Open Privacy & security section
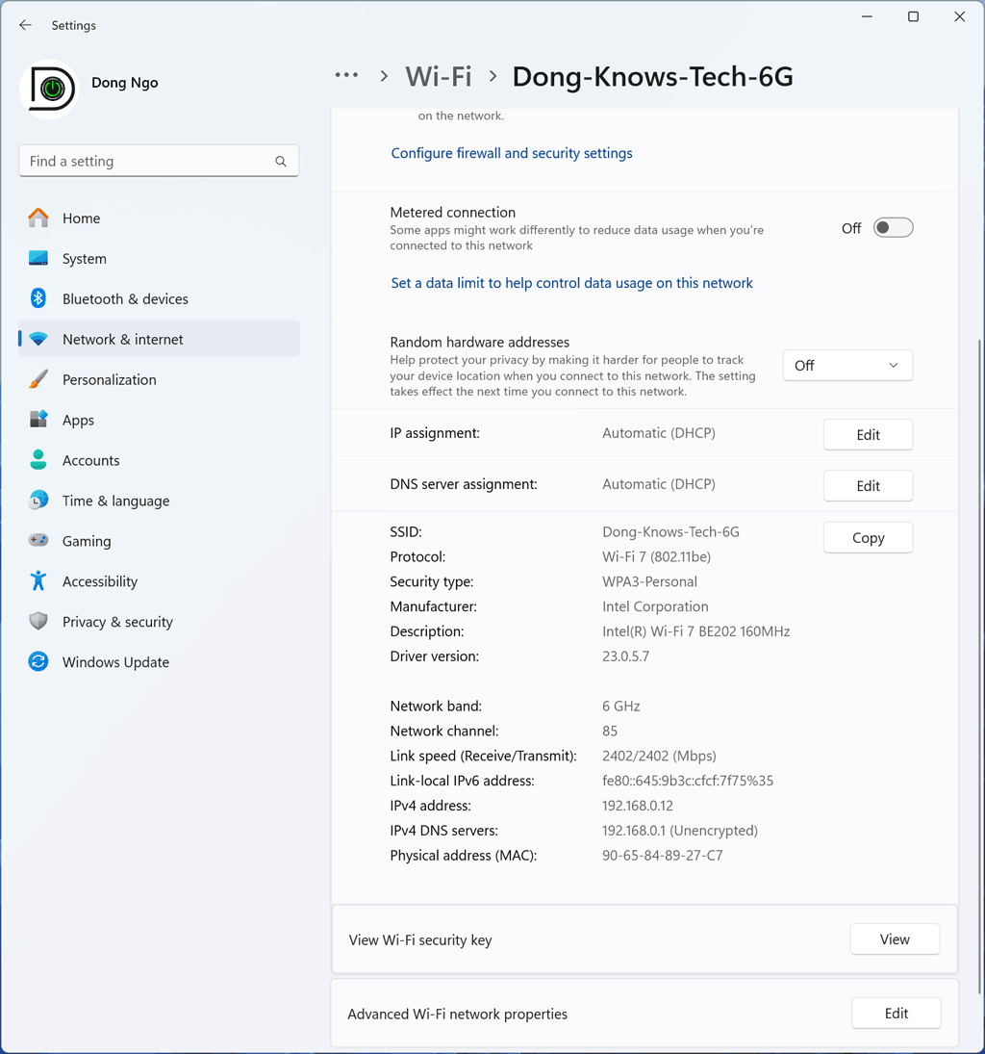This screenshot has height=1054, width=985. point(117,622)
